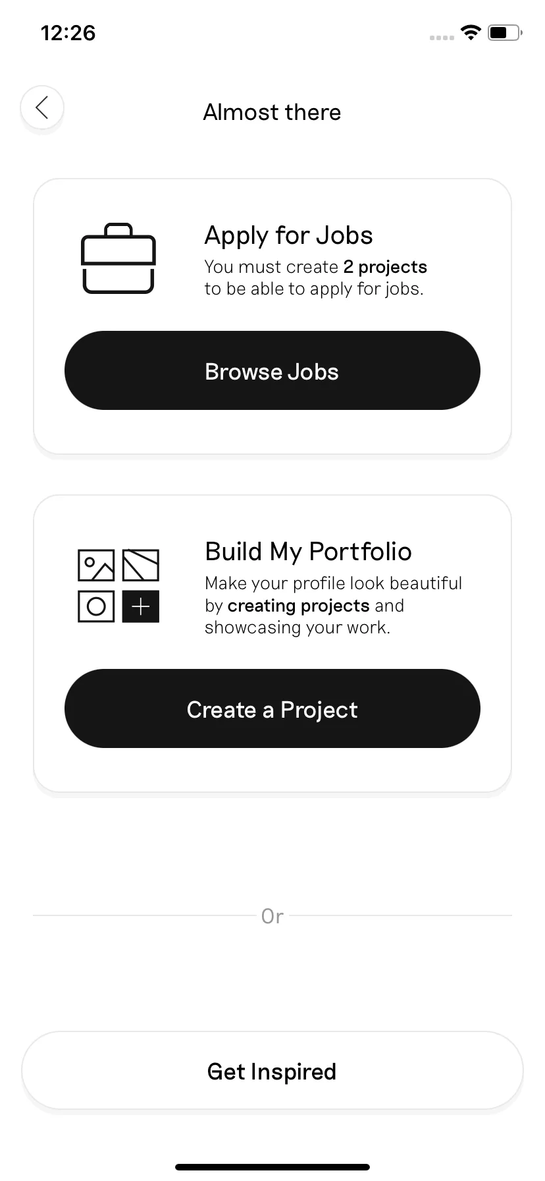545x1181 pixels.
Task: Tap the image tile in portfolio icon
Action: click(96, 565)
